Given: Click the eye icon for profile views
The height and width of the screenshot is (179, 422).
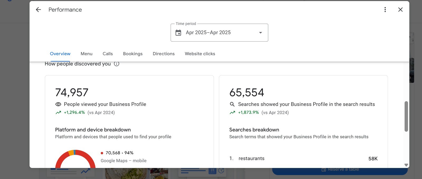Looking at the screenshot, I should [58, 104].
